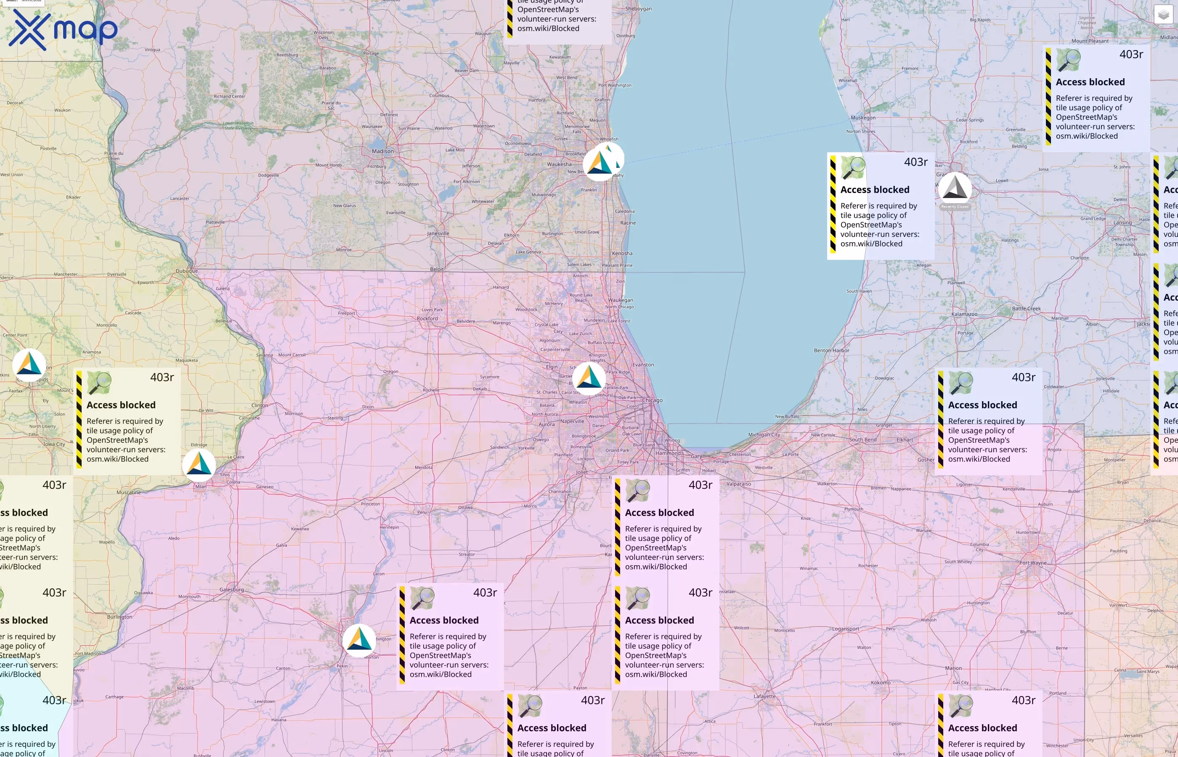The height and width of the screenshot is (757, 1178).
Task: Select the marker near Elgin and Chicago
Action: click(589, 378)
